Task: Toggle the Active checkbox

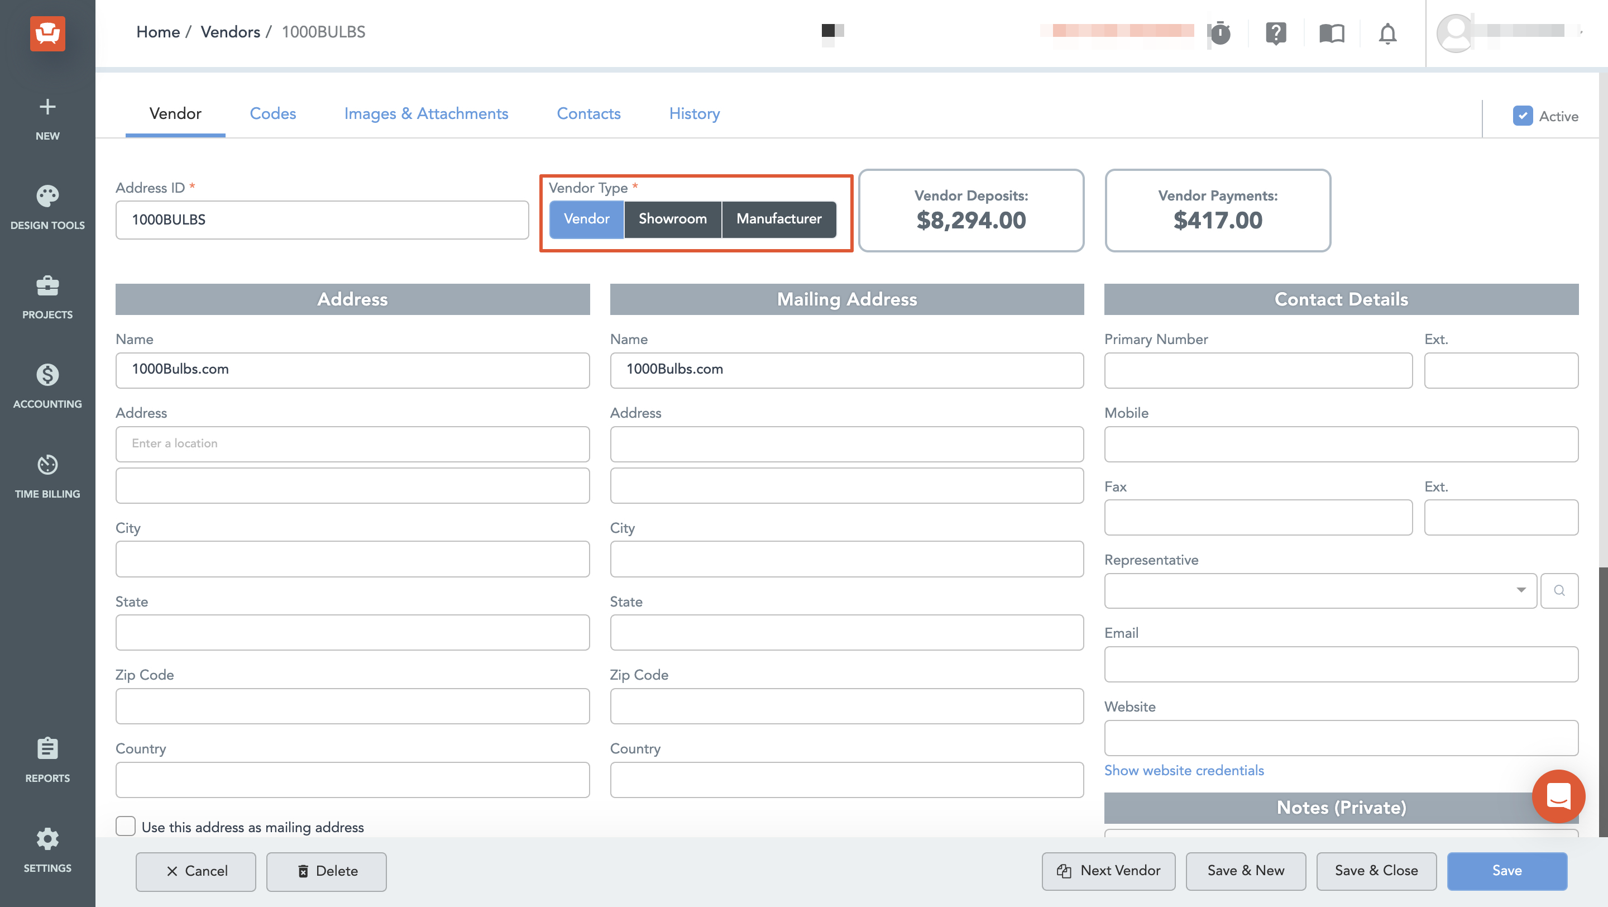Action: coord(1522,116)
